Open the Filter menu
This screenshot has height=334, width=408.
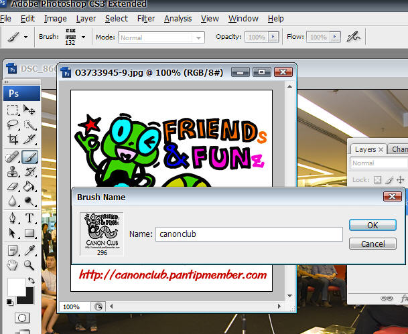(x=146, y=19)
